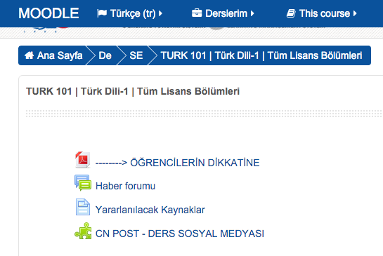
Task: Click the flag icon next to Türkçe
Action: [102, 13]
